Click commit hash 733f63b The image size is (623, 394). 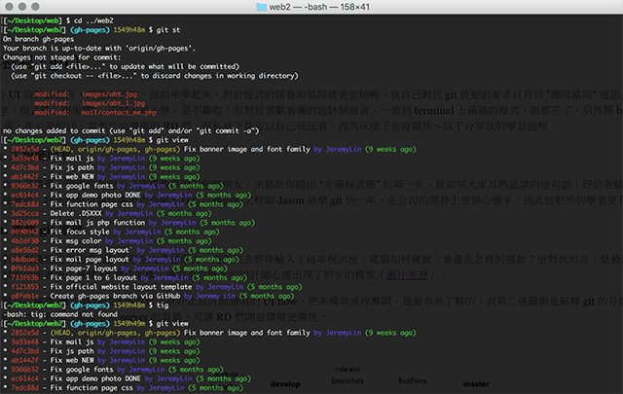(x=24, y=277)
